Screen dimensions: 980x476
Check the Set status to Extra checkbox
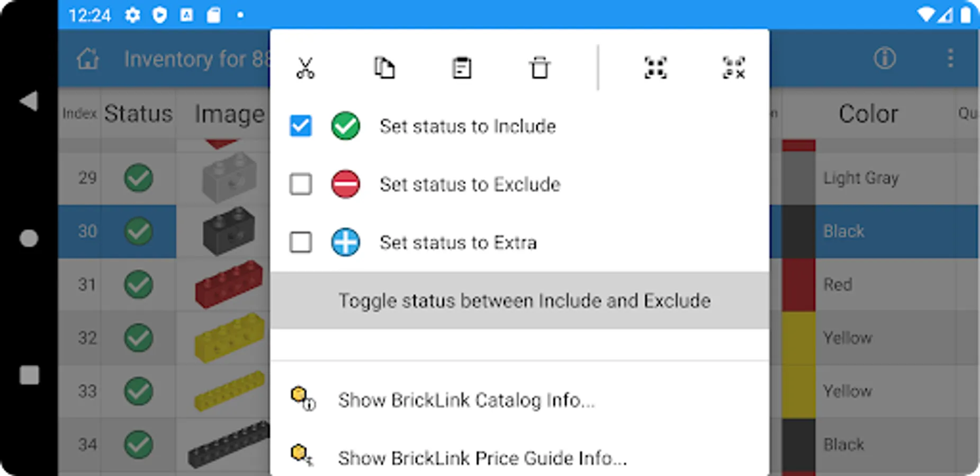(301, 243)
